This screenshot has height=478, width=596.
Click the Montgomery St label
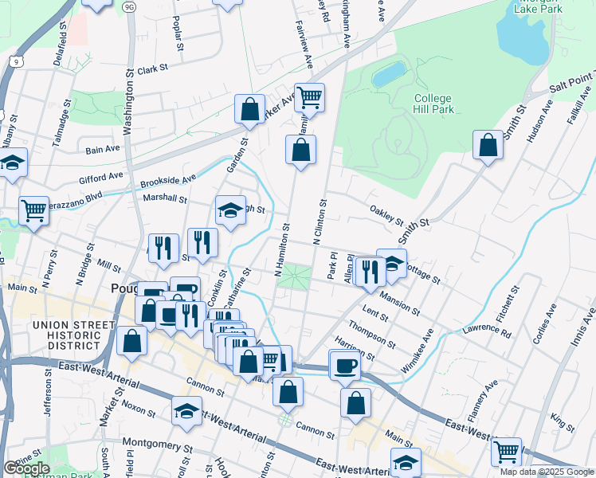point(158,445)
